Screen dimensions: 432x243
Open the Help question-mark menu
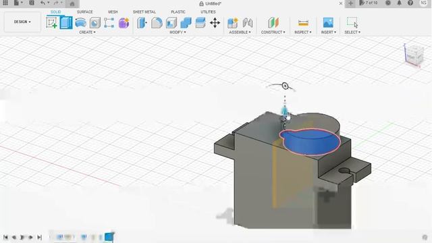click(x=410, y=3)
